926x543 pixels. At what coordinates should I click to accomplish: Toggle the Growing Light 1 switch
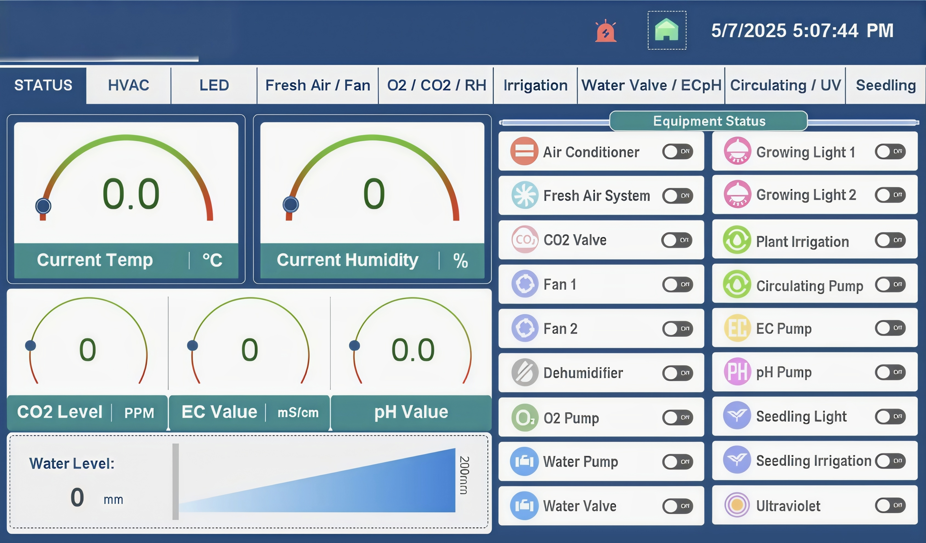[x=890, y=151]
